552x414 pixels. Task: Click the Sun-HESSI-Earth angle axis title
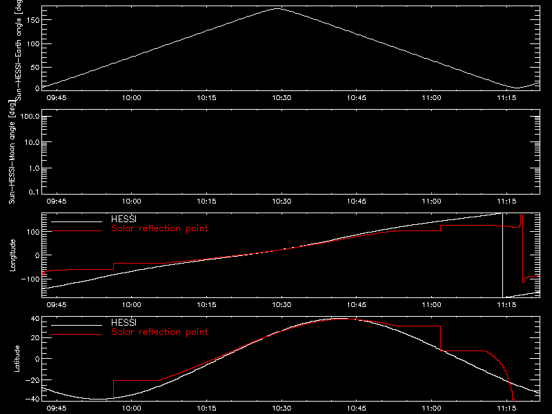click(19, 50)
